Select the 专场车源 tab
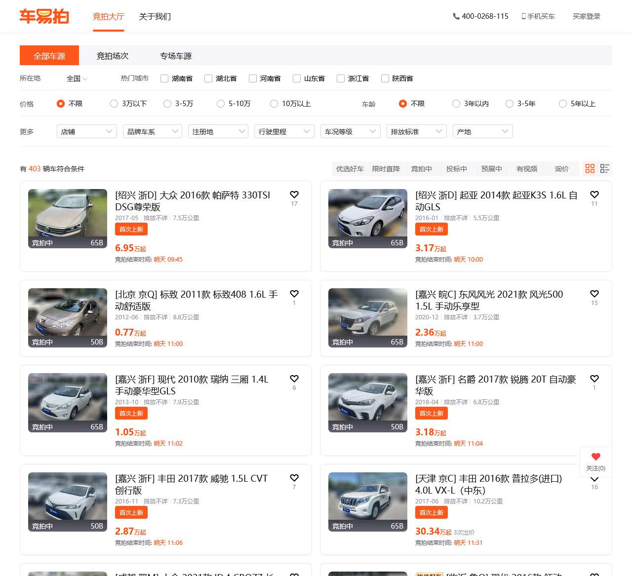The height and width of the screenshot is (576, 632). 176,56
